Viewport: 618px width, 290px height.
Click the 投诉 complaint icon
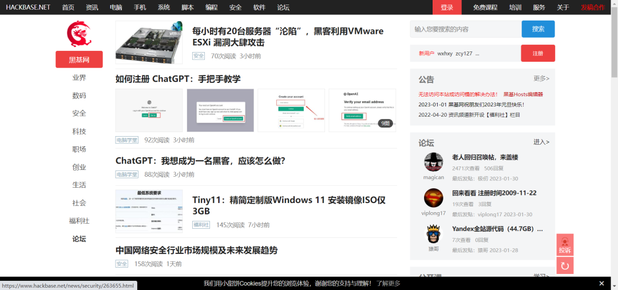pyautogui.click(x=565, y=245)
